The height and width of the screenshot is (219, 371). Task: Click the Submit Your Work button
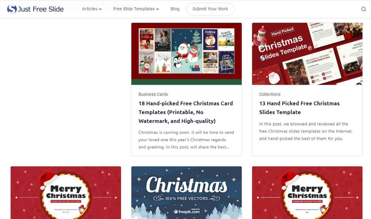tap(210, 9)
